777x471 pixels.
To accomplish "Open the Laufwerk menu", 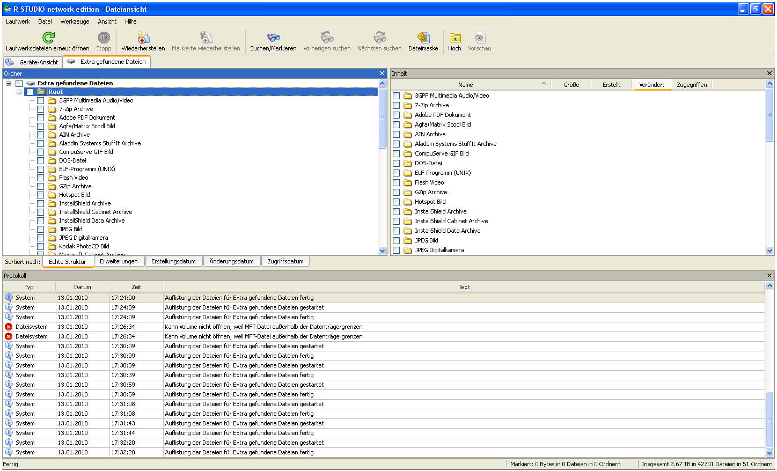I will click(x=18, y=21).
